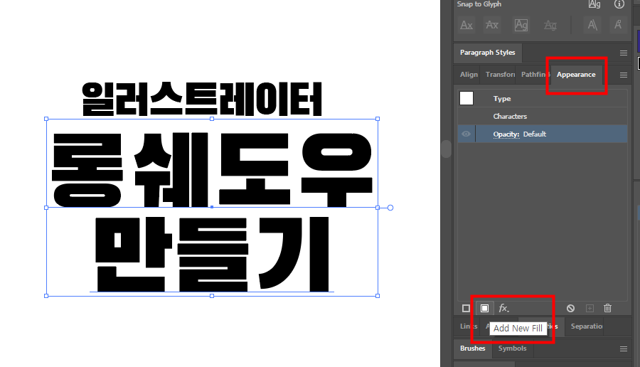Click the round widget right of text box

pos(390,208)
